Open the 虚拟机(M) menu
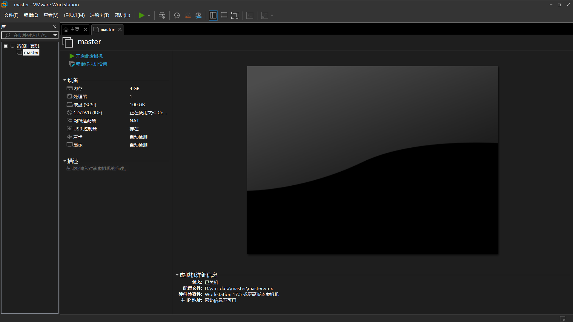 74,15
